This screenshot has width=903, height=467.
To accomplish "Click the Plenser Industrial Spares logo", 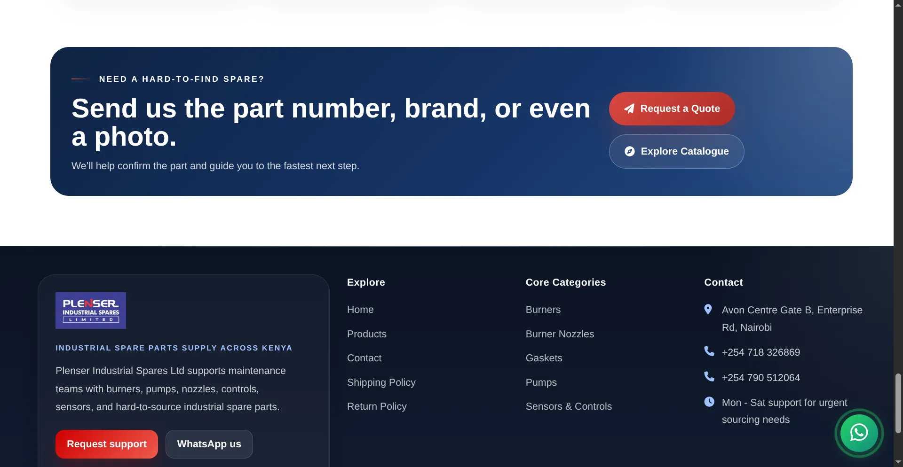I will click(90, 310).
